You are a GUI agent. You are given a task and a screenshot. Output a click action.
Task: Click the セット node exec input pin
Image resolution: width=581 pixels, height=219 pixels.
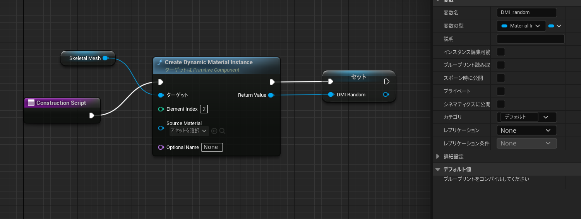pyautogui.click(x=330, y=81)
